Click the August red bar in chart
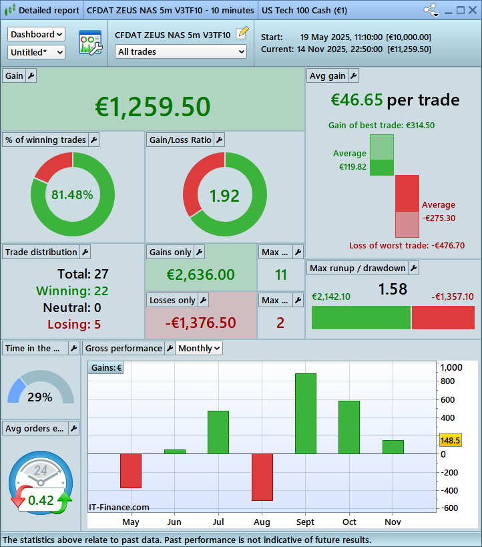This screenshot has height=547, width=482. [262, 478]
